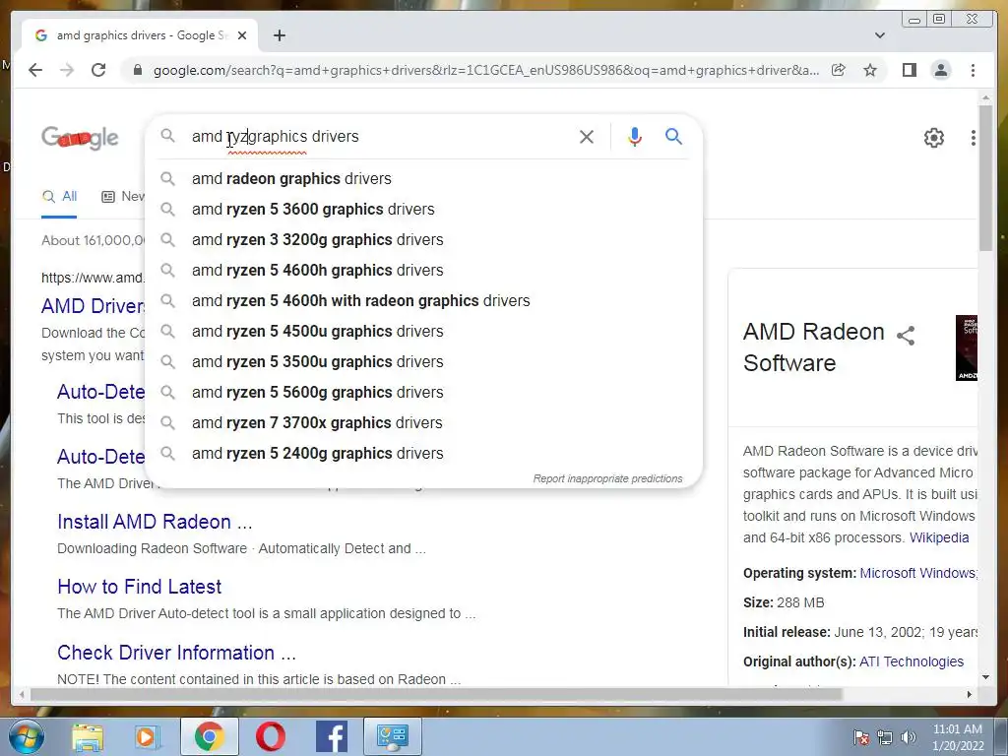Switch to Chrome via taskbar icon
Image resolution: width=1008 pixels, height=756 pixels.
(x=210, y=737)
